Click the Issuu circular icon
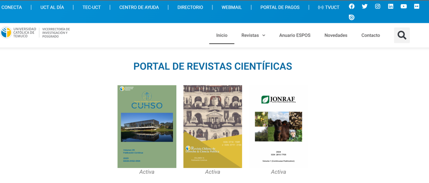The image size is (429, 183). [351, 18]
